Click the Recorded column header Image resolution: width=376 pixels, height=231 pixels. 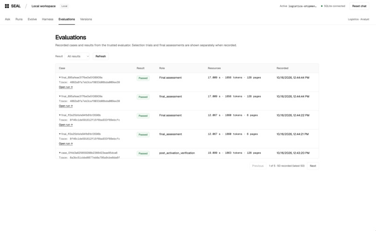pos(282,68)
